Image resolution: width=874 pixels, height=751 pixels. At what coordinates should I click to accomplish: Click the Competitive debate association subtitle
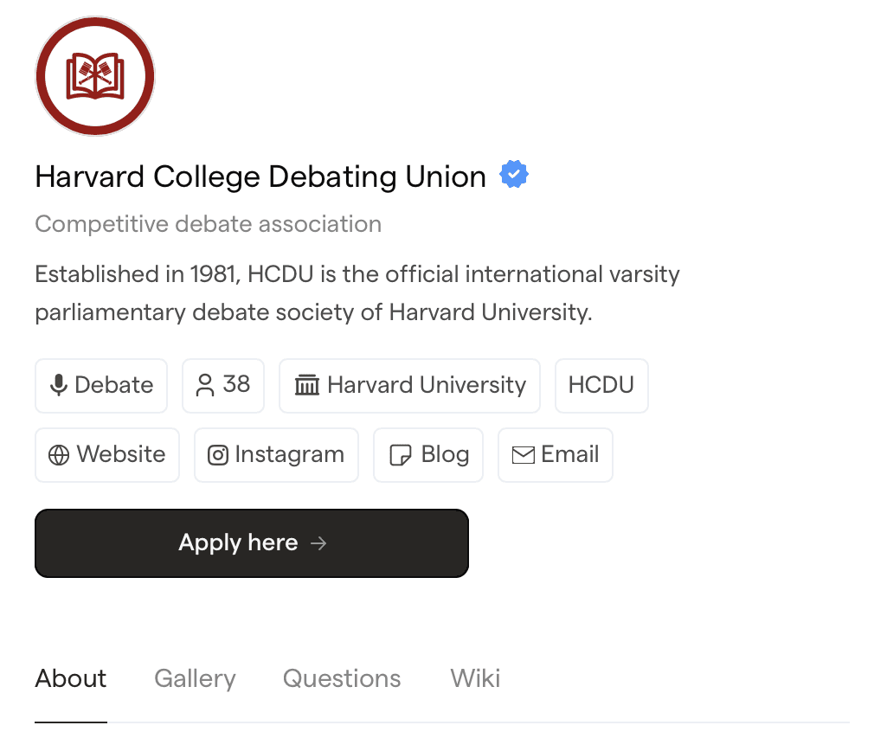pos(208,224)
